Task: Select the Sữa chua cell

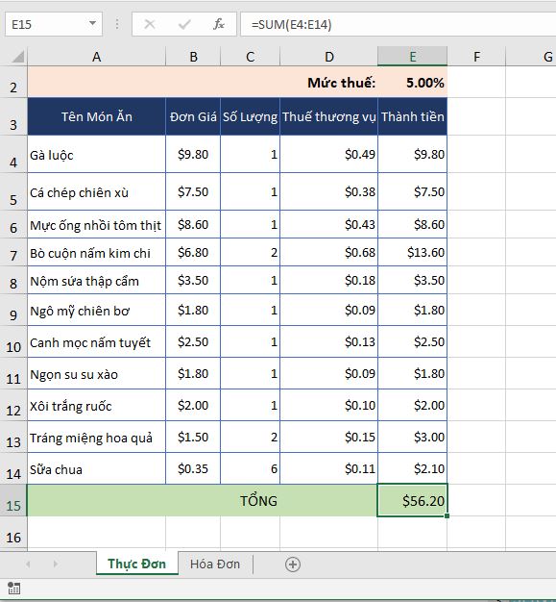Action: tap(97, 468)
